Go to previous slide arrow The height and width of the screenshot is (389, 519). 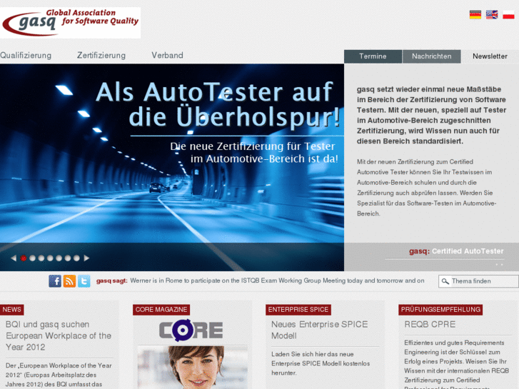click(x=14, y=258)
